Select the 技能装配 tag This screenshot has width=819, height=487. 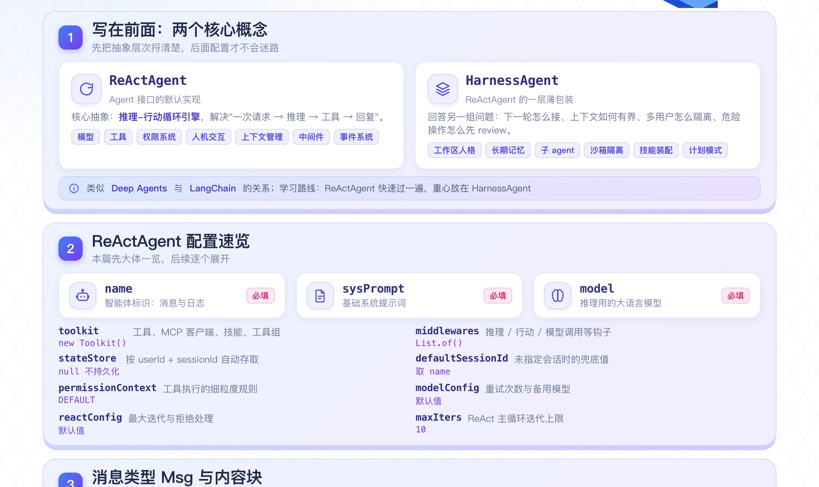(656, 150)
